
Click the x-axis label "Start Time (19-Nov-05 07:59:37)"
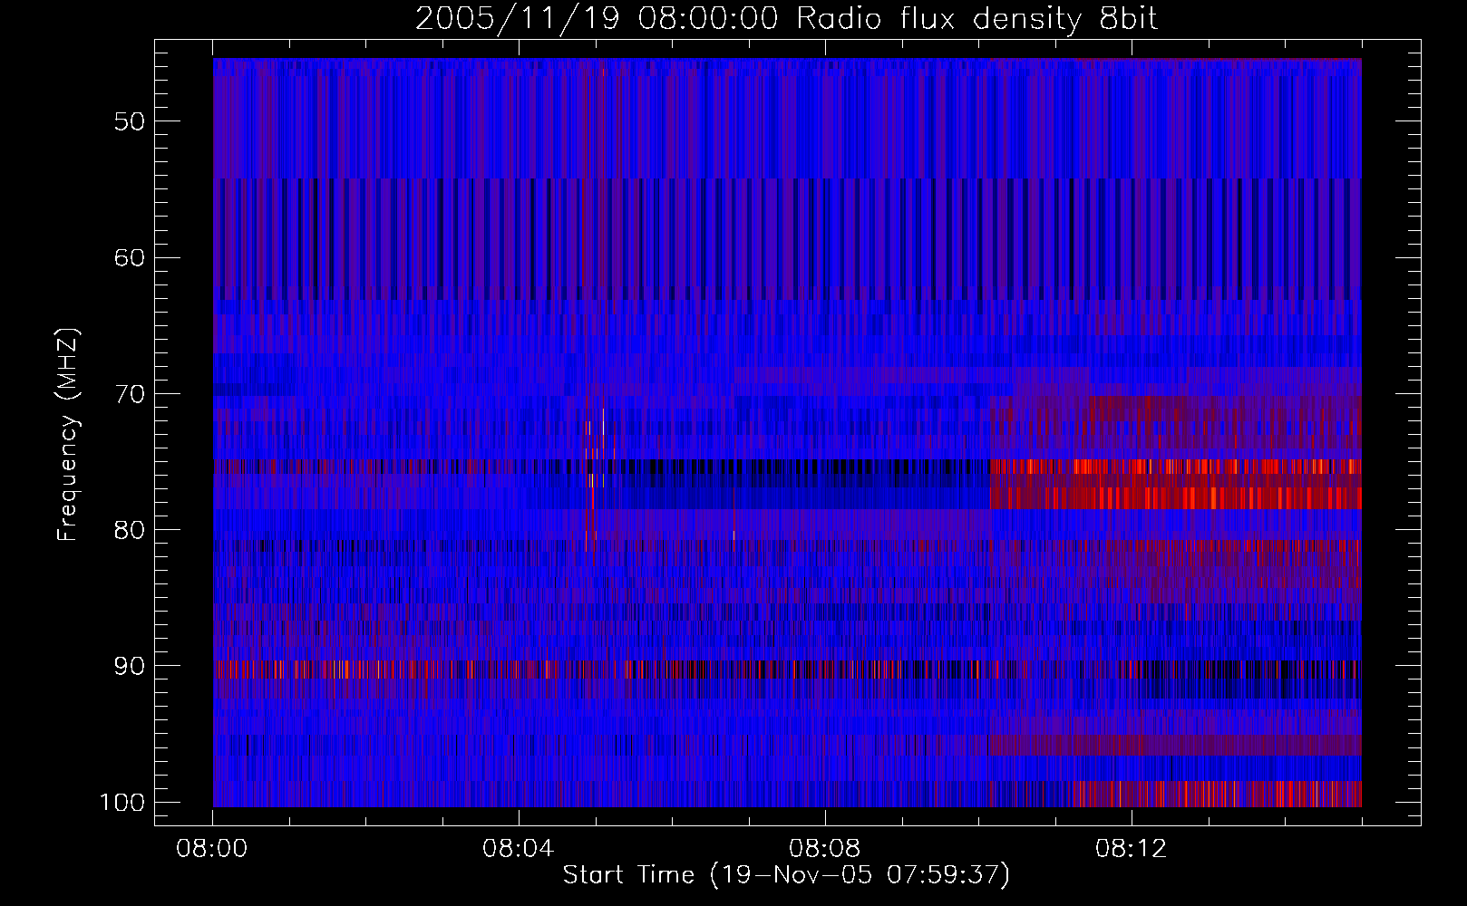786,875
